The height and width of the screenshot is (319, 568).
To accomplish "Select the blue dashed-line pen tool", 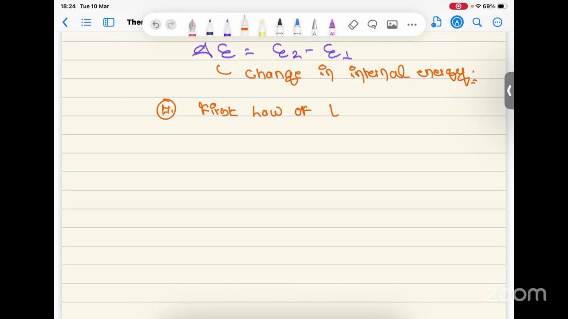I will [297, 27].
